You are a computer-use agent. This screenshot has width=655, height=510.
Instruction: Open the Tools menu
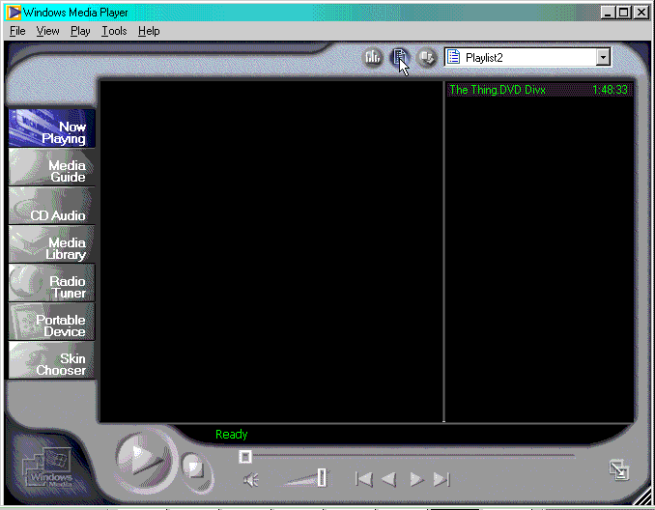(114, 31)
